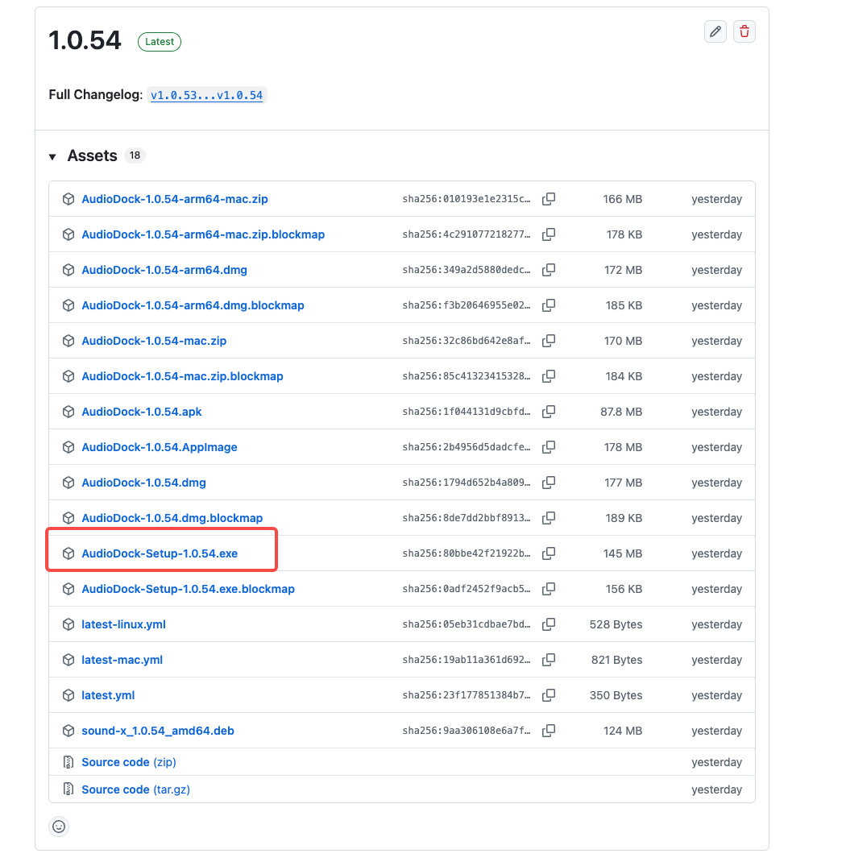Screen dimensions: 842x862
Task: Copy sha256 for sound-x_1.0.54_amd64.deb
Action: [x=549, y=731]
